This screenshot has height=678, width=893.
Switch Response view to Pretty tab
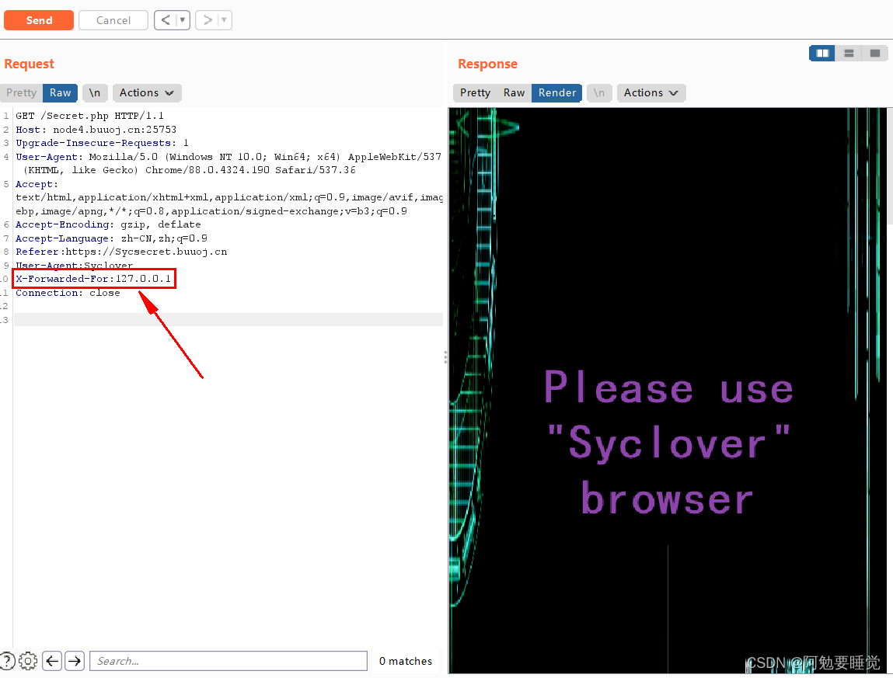point(475,92)
